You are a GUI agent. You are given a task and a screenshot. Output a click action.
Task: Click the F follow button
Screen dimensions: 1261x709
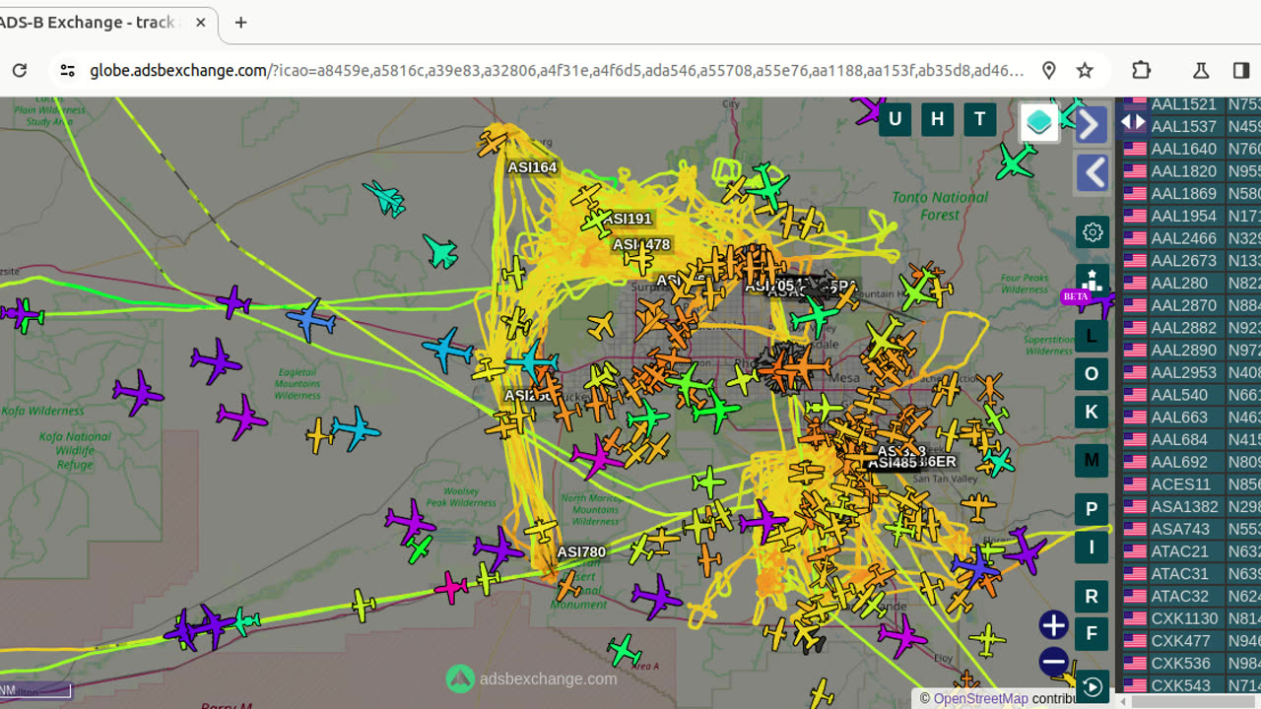(1091, 634)
